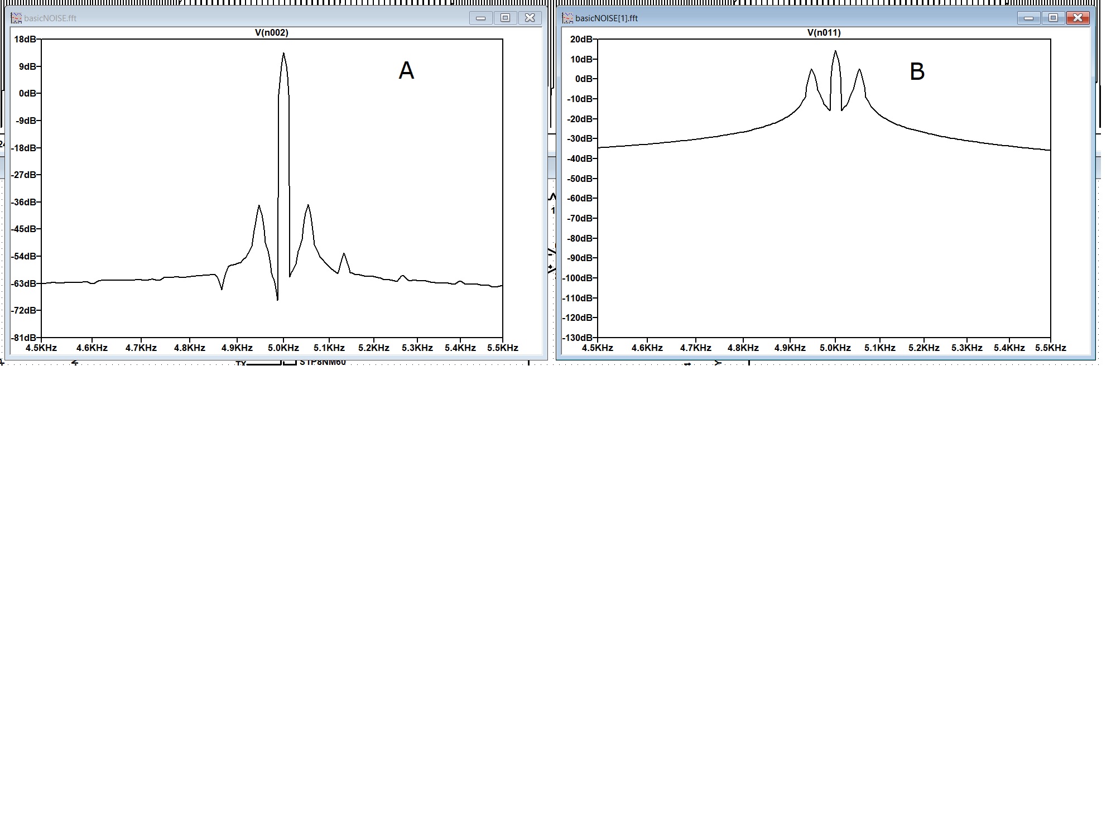The image size is (1116, 837).
Task: Maximize the basicNOISE[1].fft plot window
Action: 1053,18
